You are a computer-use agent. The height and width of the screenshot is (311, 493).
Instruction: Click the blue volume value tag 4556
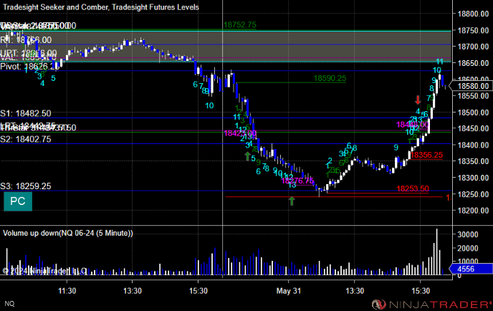coord(471,269)
